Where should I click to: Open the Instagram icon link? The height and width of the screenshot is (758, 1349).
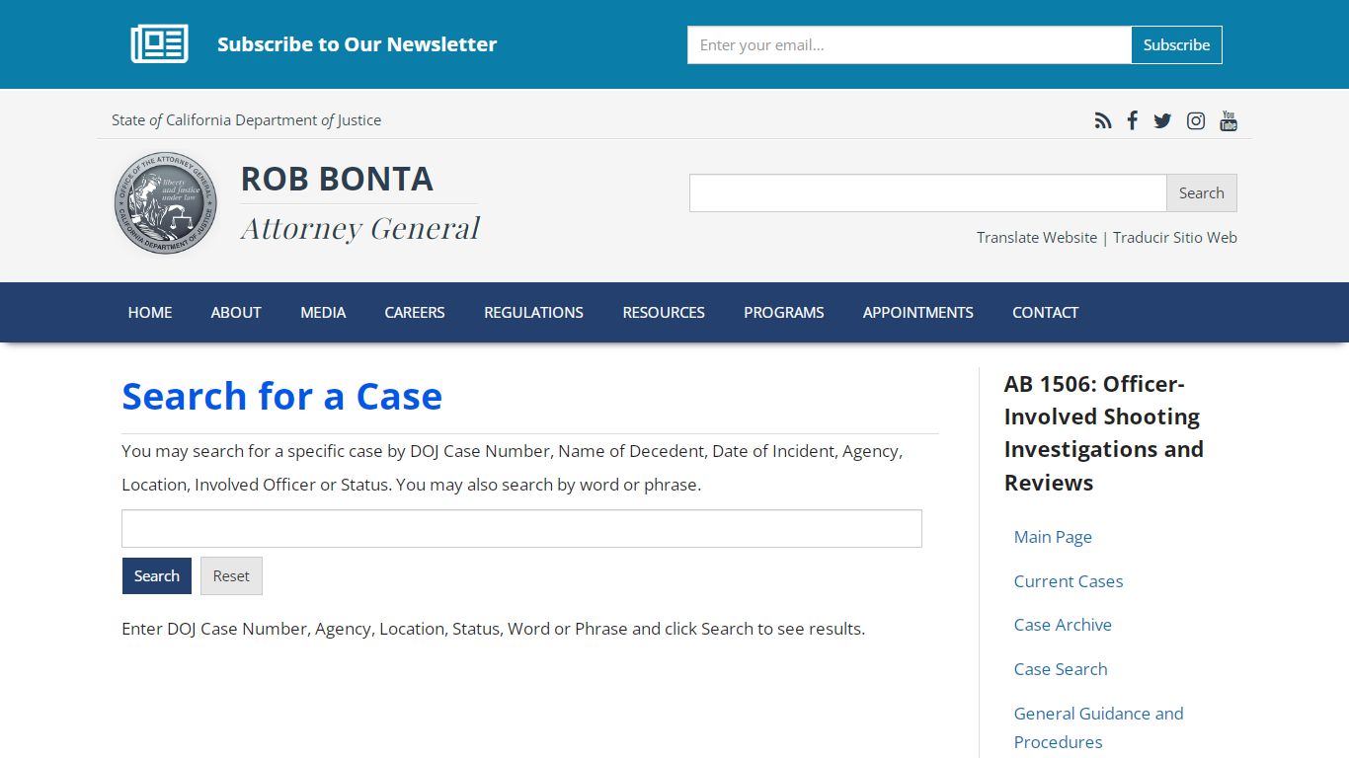pyautogui.click(x=1196, y=120)
